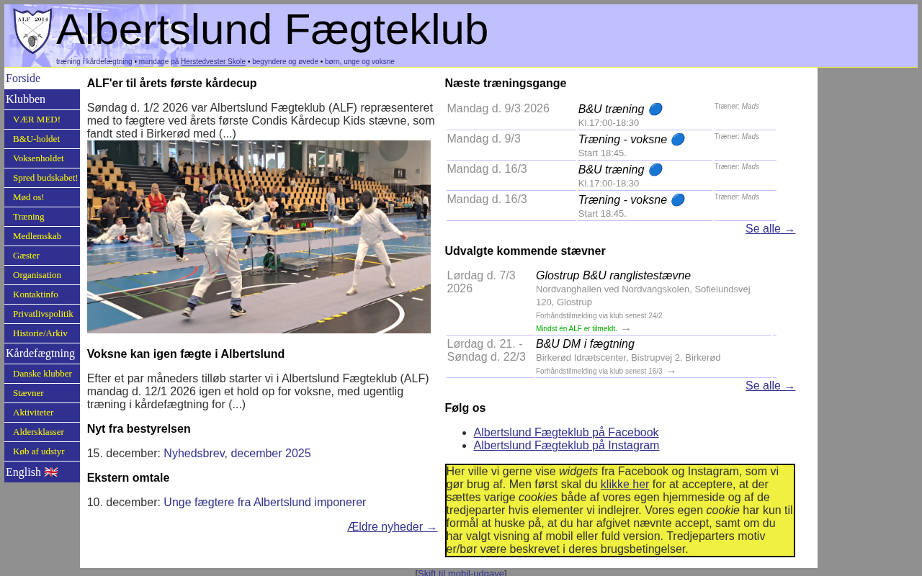The image size is (922, 576).
Task: Open Spred budskabet! menu entry
Action: click(42, 178)
